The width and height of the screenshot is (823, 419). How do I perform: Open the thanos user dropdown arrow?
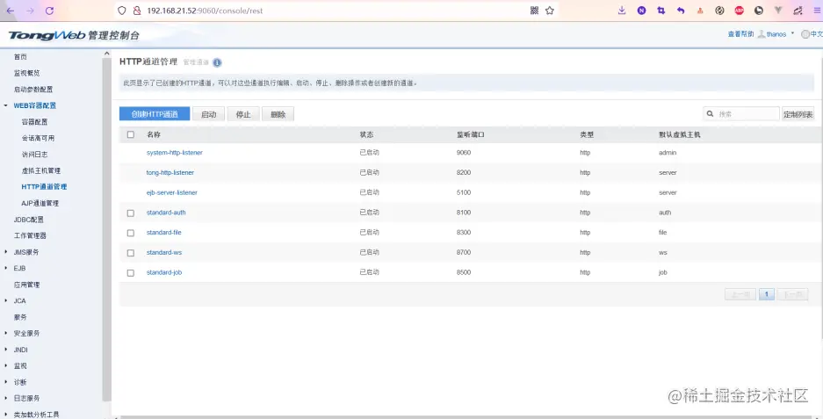point(792,33)
